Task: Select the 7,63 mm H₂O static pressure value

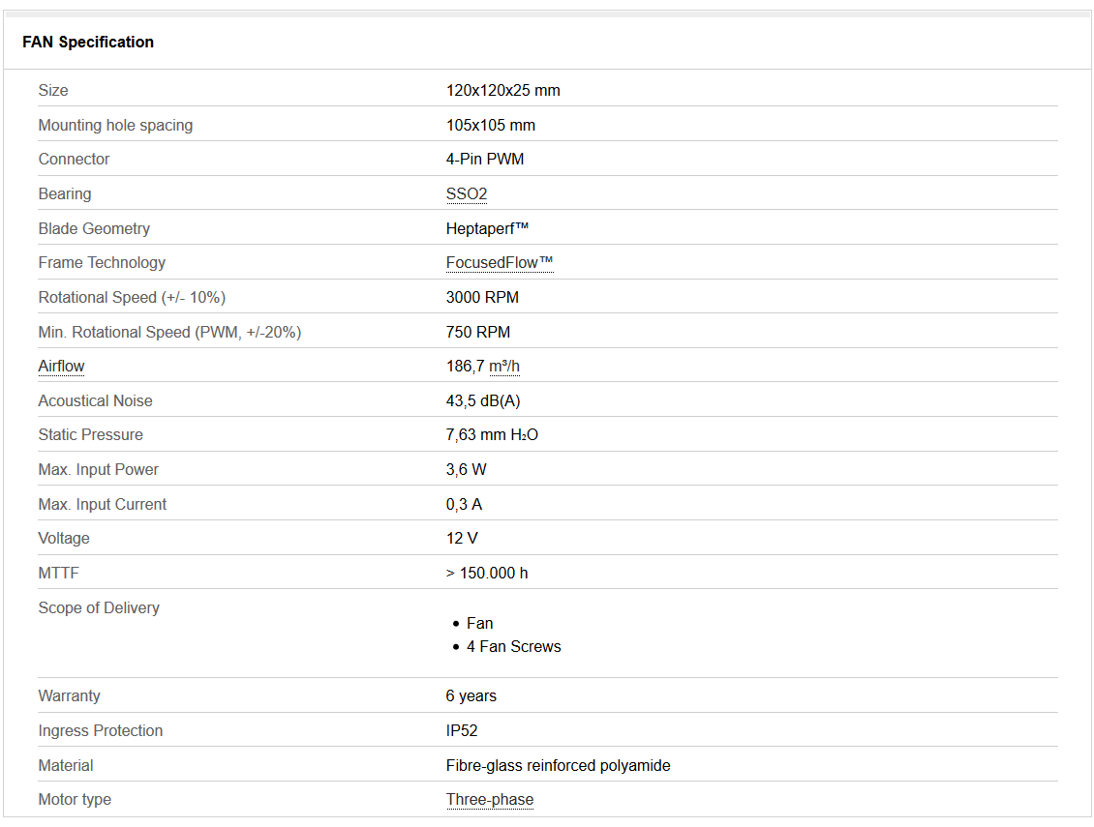Action: pos(492,435)
